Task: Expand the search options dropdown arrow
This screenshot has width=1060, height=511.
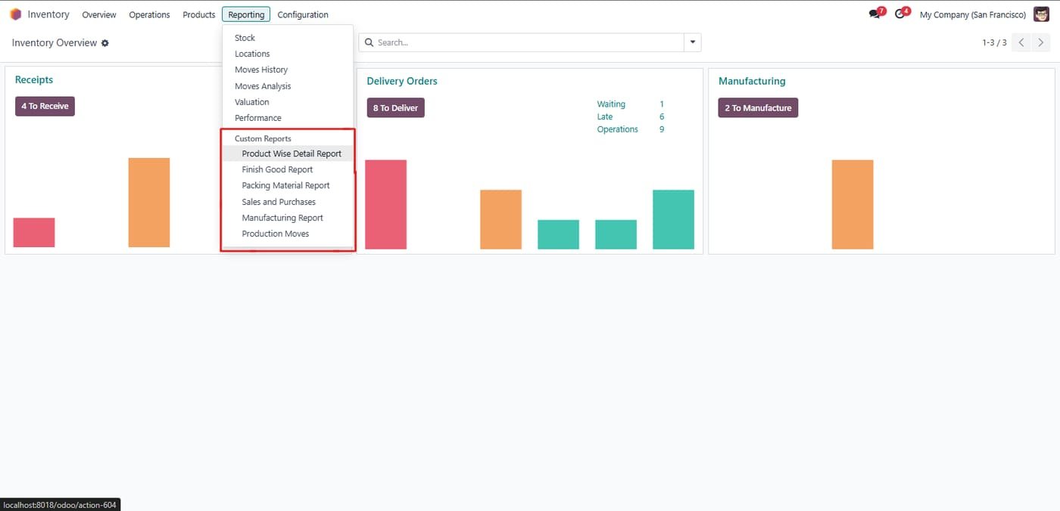Action: point(692,42)
